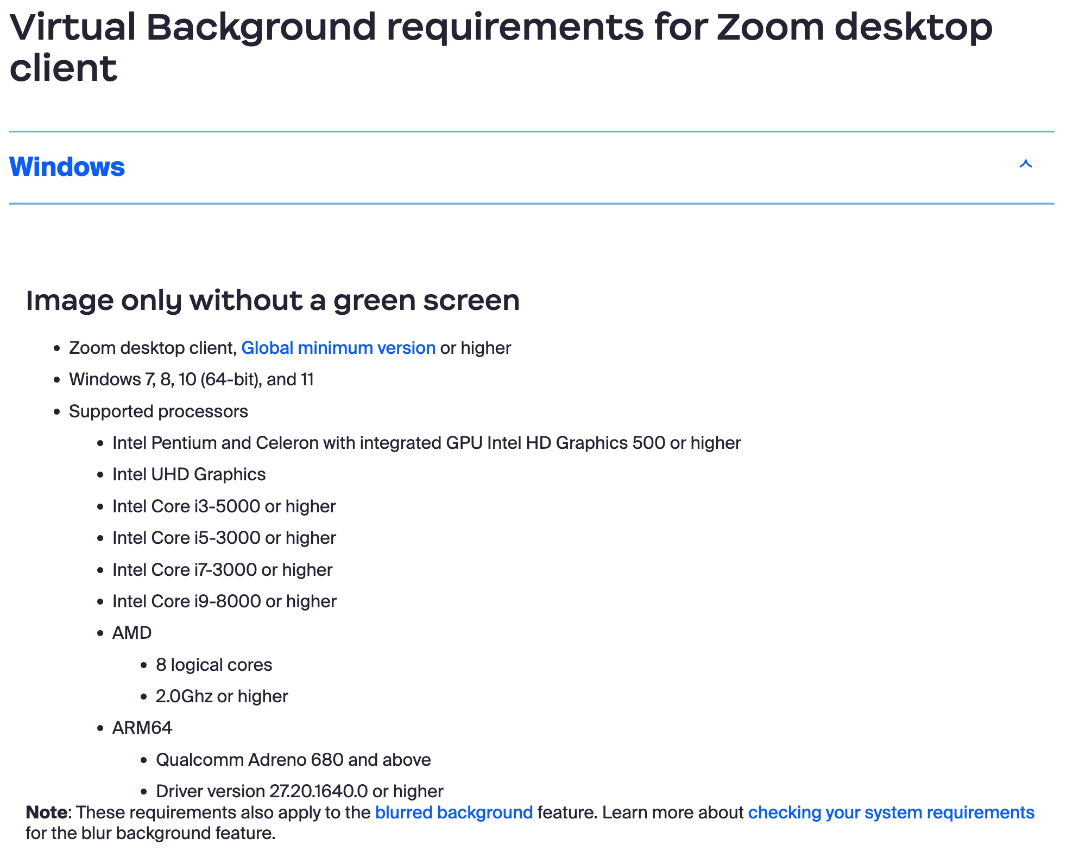Image resolution: width=1073 pixels, height=864 pixels.
Task: Click the Intel Pentium and Celeron line
Action: coord(426,443)
